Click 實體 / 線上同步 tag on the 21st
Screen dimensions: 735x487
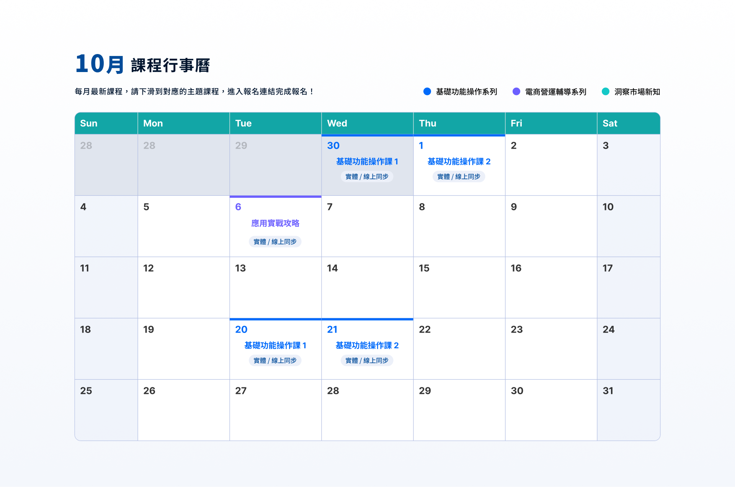point(367,361)
